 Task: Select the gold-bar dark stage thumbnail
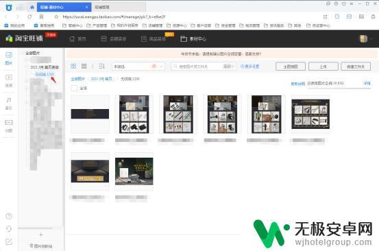pyautogui.click(x=90, y=171)
